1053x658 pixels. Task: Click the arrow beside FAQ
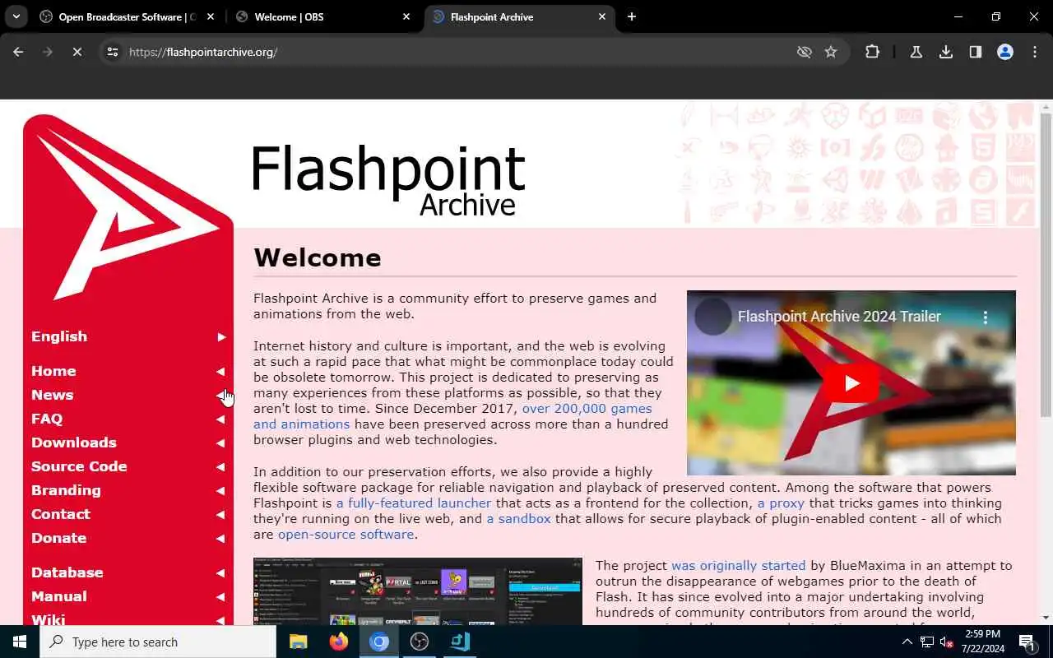pyautogui.click(x=220, y=419)
